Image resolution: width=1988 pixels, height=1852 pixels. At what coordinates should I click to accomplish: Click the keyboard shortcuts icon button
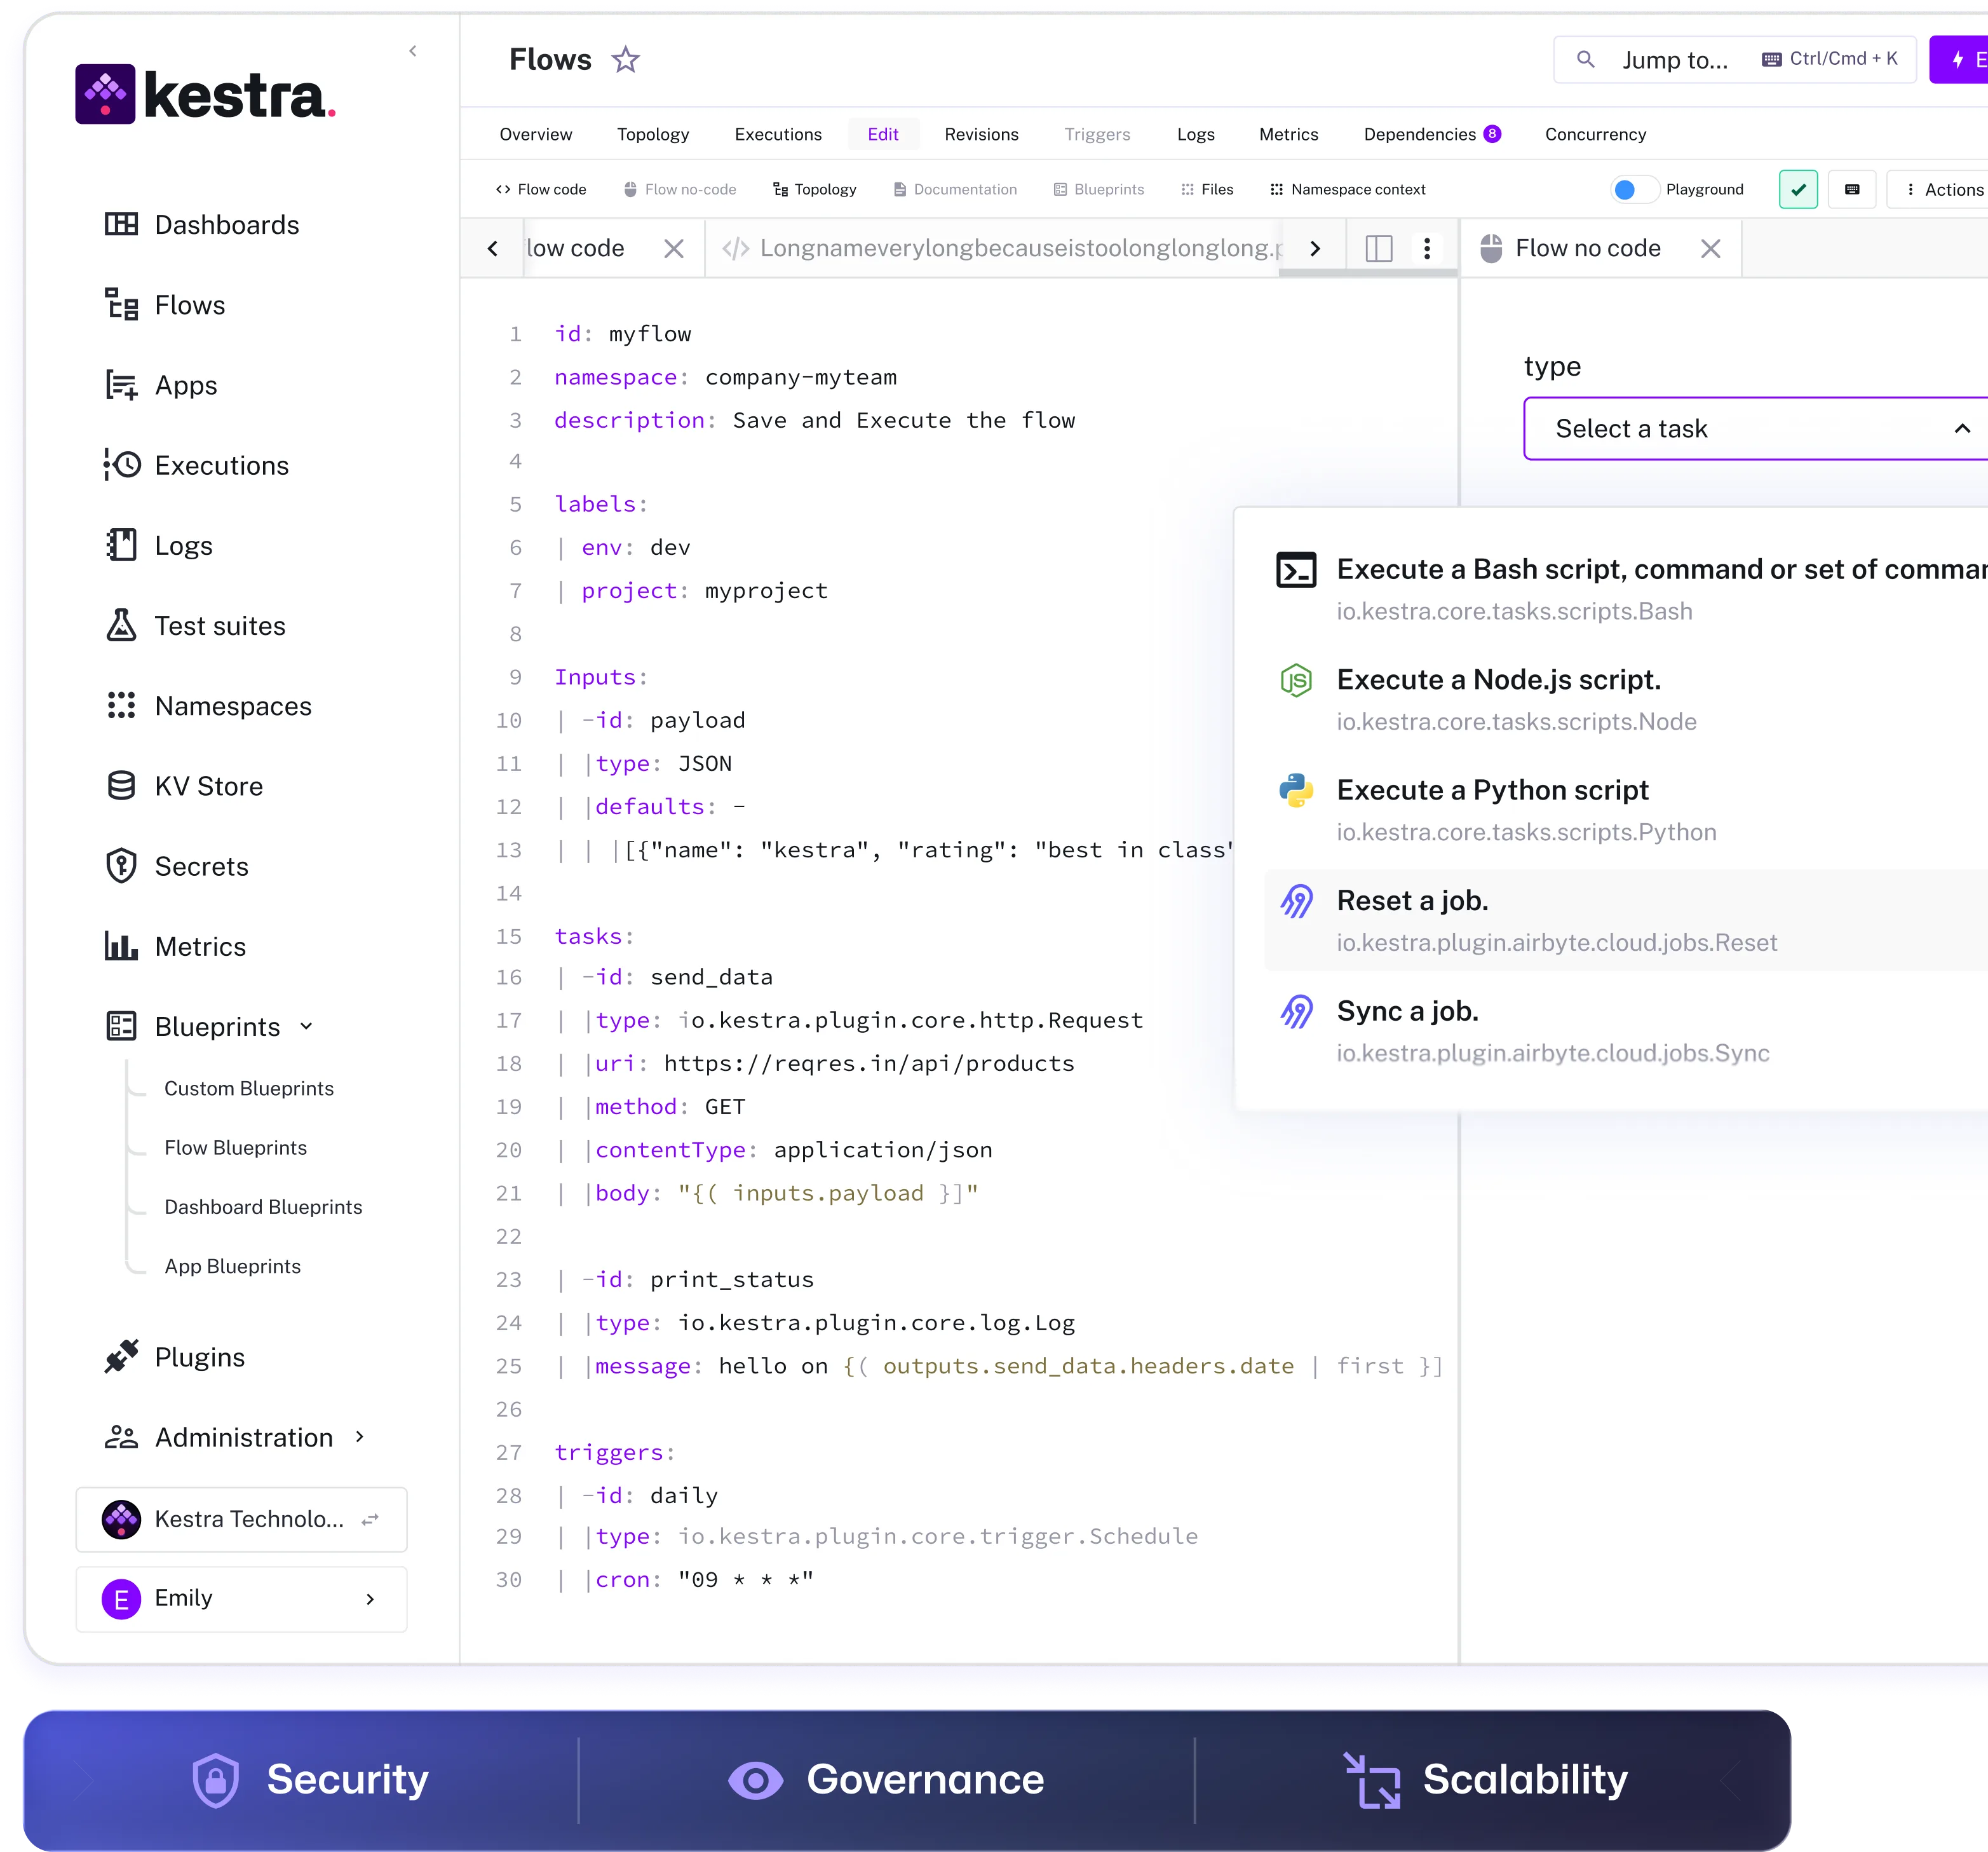click(x=1851, y=190)
